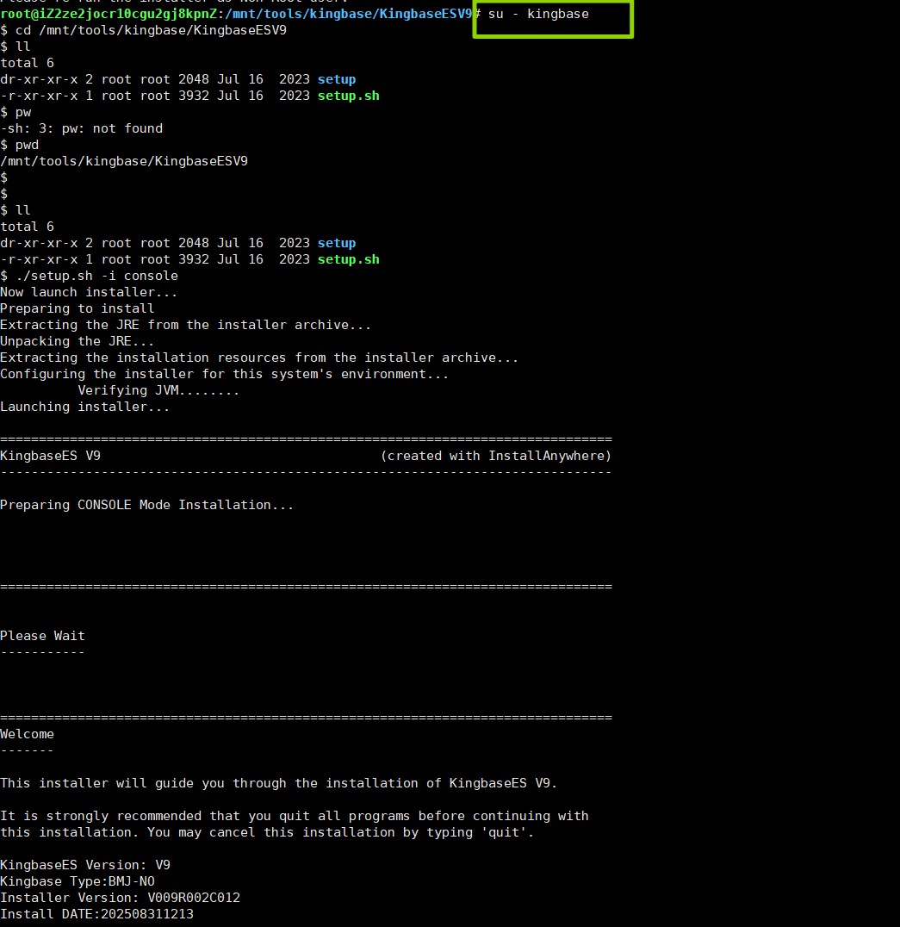Click the "su - kingbase" command text

(538, 14)
